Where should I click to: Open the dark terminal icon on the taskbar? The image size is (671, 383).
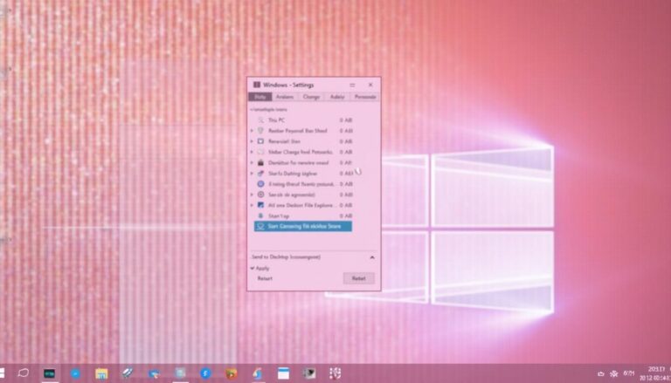coord(50,373)
